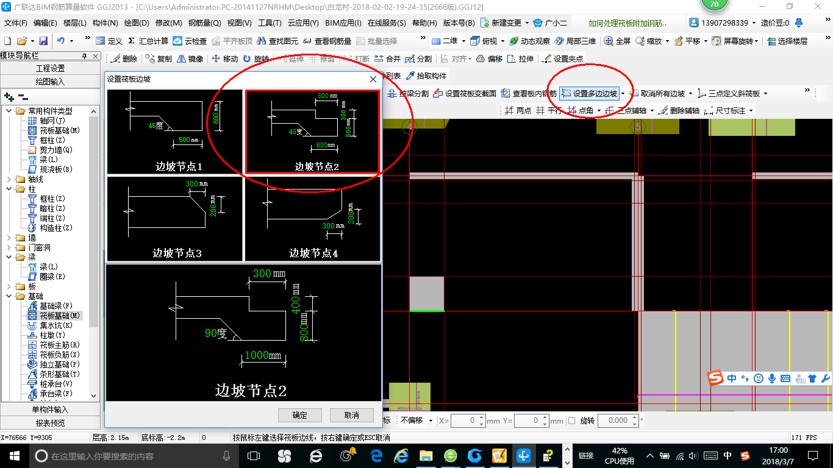Click 查看钢筋量 view rebar quantity

327,41
